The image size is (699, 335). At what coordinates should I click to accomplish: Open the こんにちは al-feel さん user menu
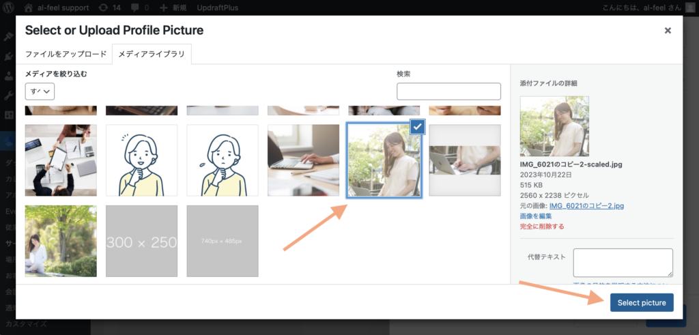tap(645, 8)
